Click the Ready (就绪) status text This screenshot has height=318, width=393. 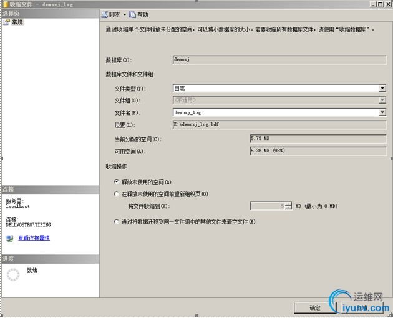coord(32,271)
